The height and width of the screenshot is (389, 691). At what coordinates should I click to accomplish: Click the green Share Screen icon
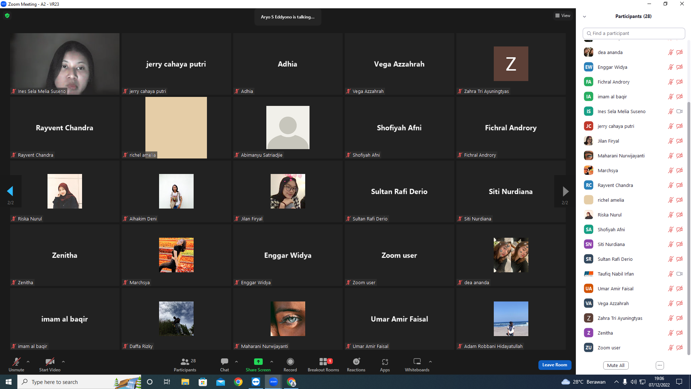[258, 361]
